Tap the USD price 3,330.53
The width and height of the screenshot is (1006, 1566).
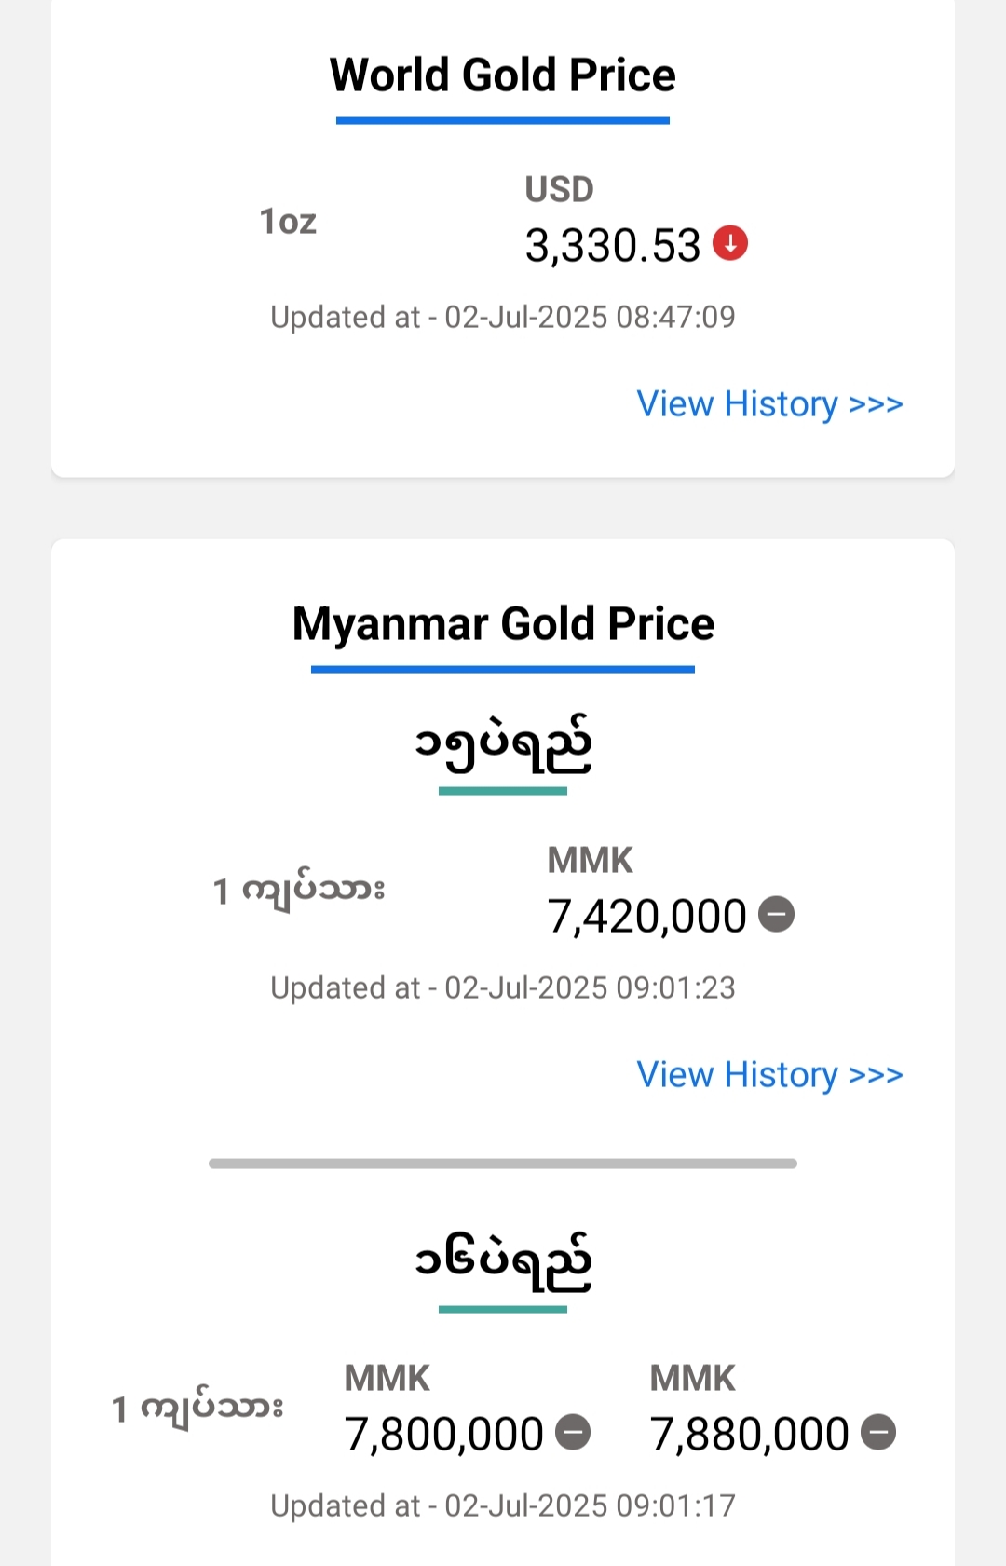pos(612,246)
